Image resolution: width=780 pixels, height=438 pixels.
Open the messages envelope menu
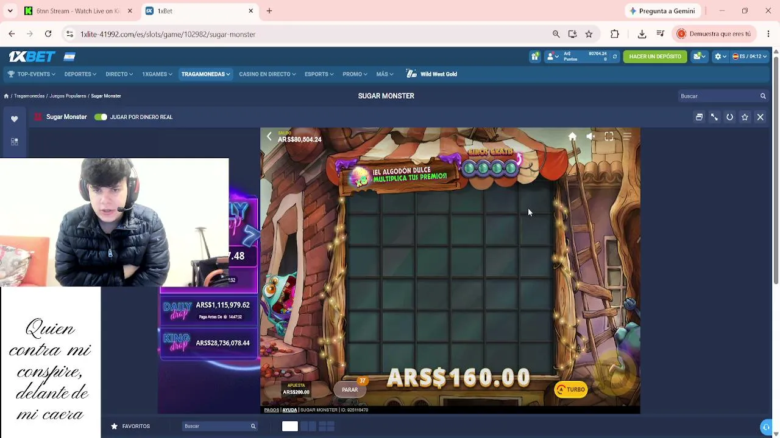pos(699,57)
